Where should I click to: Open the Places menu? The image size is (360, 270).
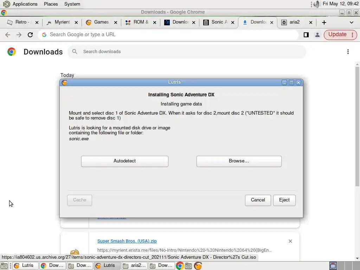(51, 4)
